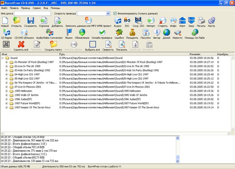This screenshot has width=235, height=169.
Task: Click the Корзина toolbar icon
Action: click(44, 21)
